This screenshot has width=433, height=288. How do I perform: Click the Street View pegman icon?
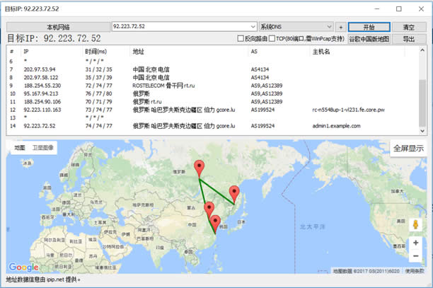click(x=415, y=224)
